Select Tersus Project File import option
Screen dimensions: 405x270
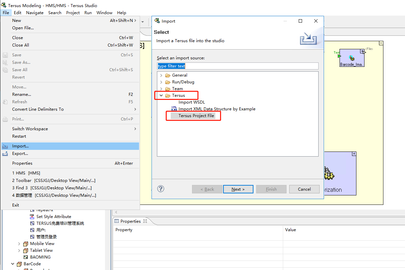click(x=196, y=116)
